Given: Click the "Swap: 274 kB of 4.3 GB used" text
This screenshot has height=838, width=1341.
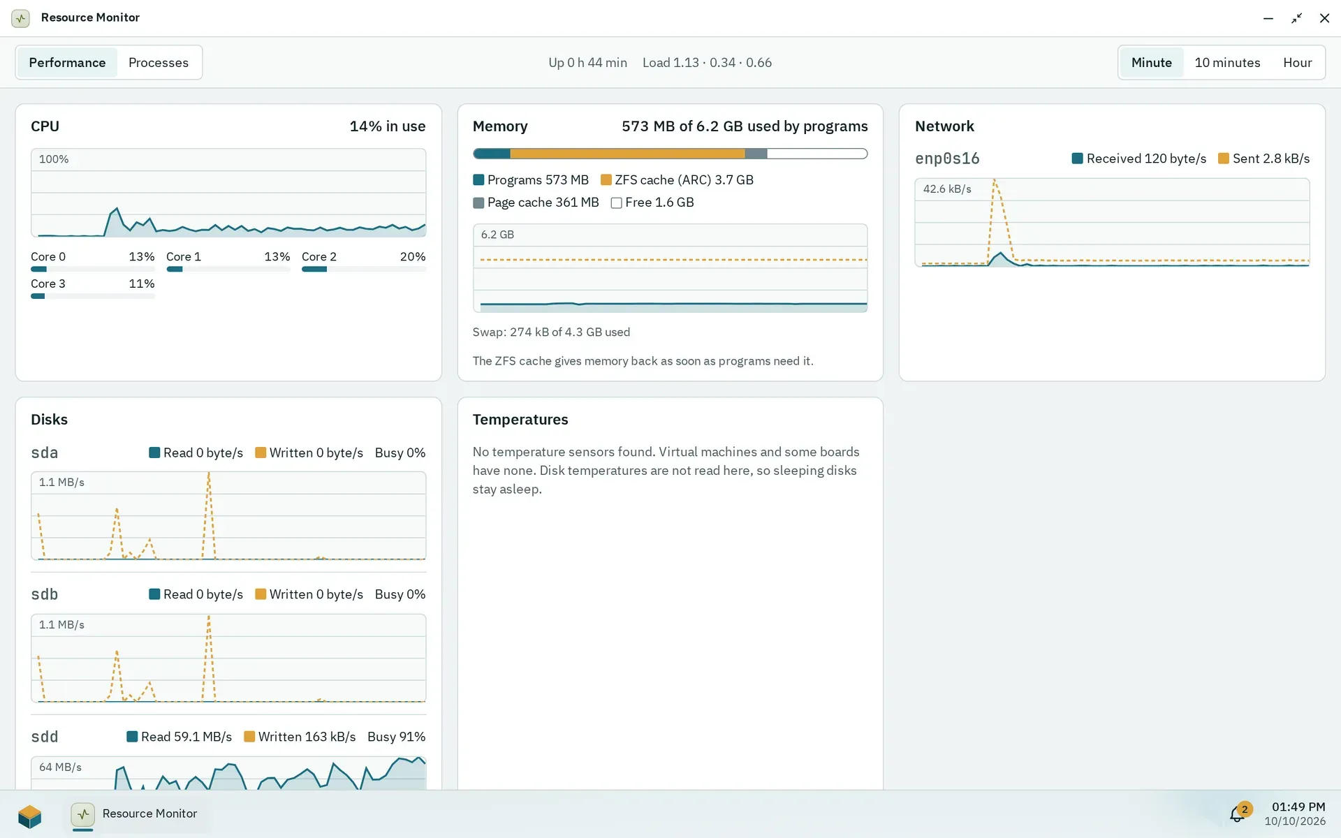Looking at the screenshot, I should point(551,332).
